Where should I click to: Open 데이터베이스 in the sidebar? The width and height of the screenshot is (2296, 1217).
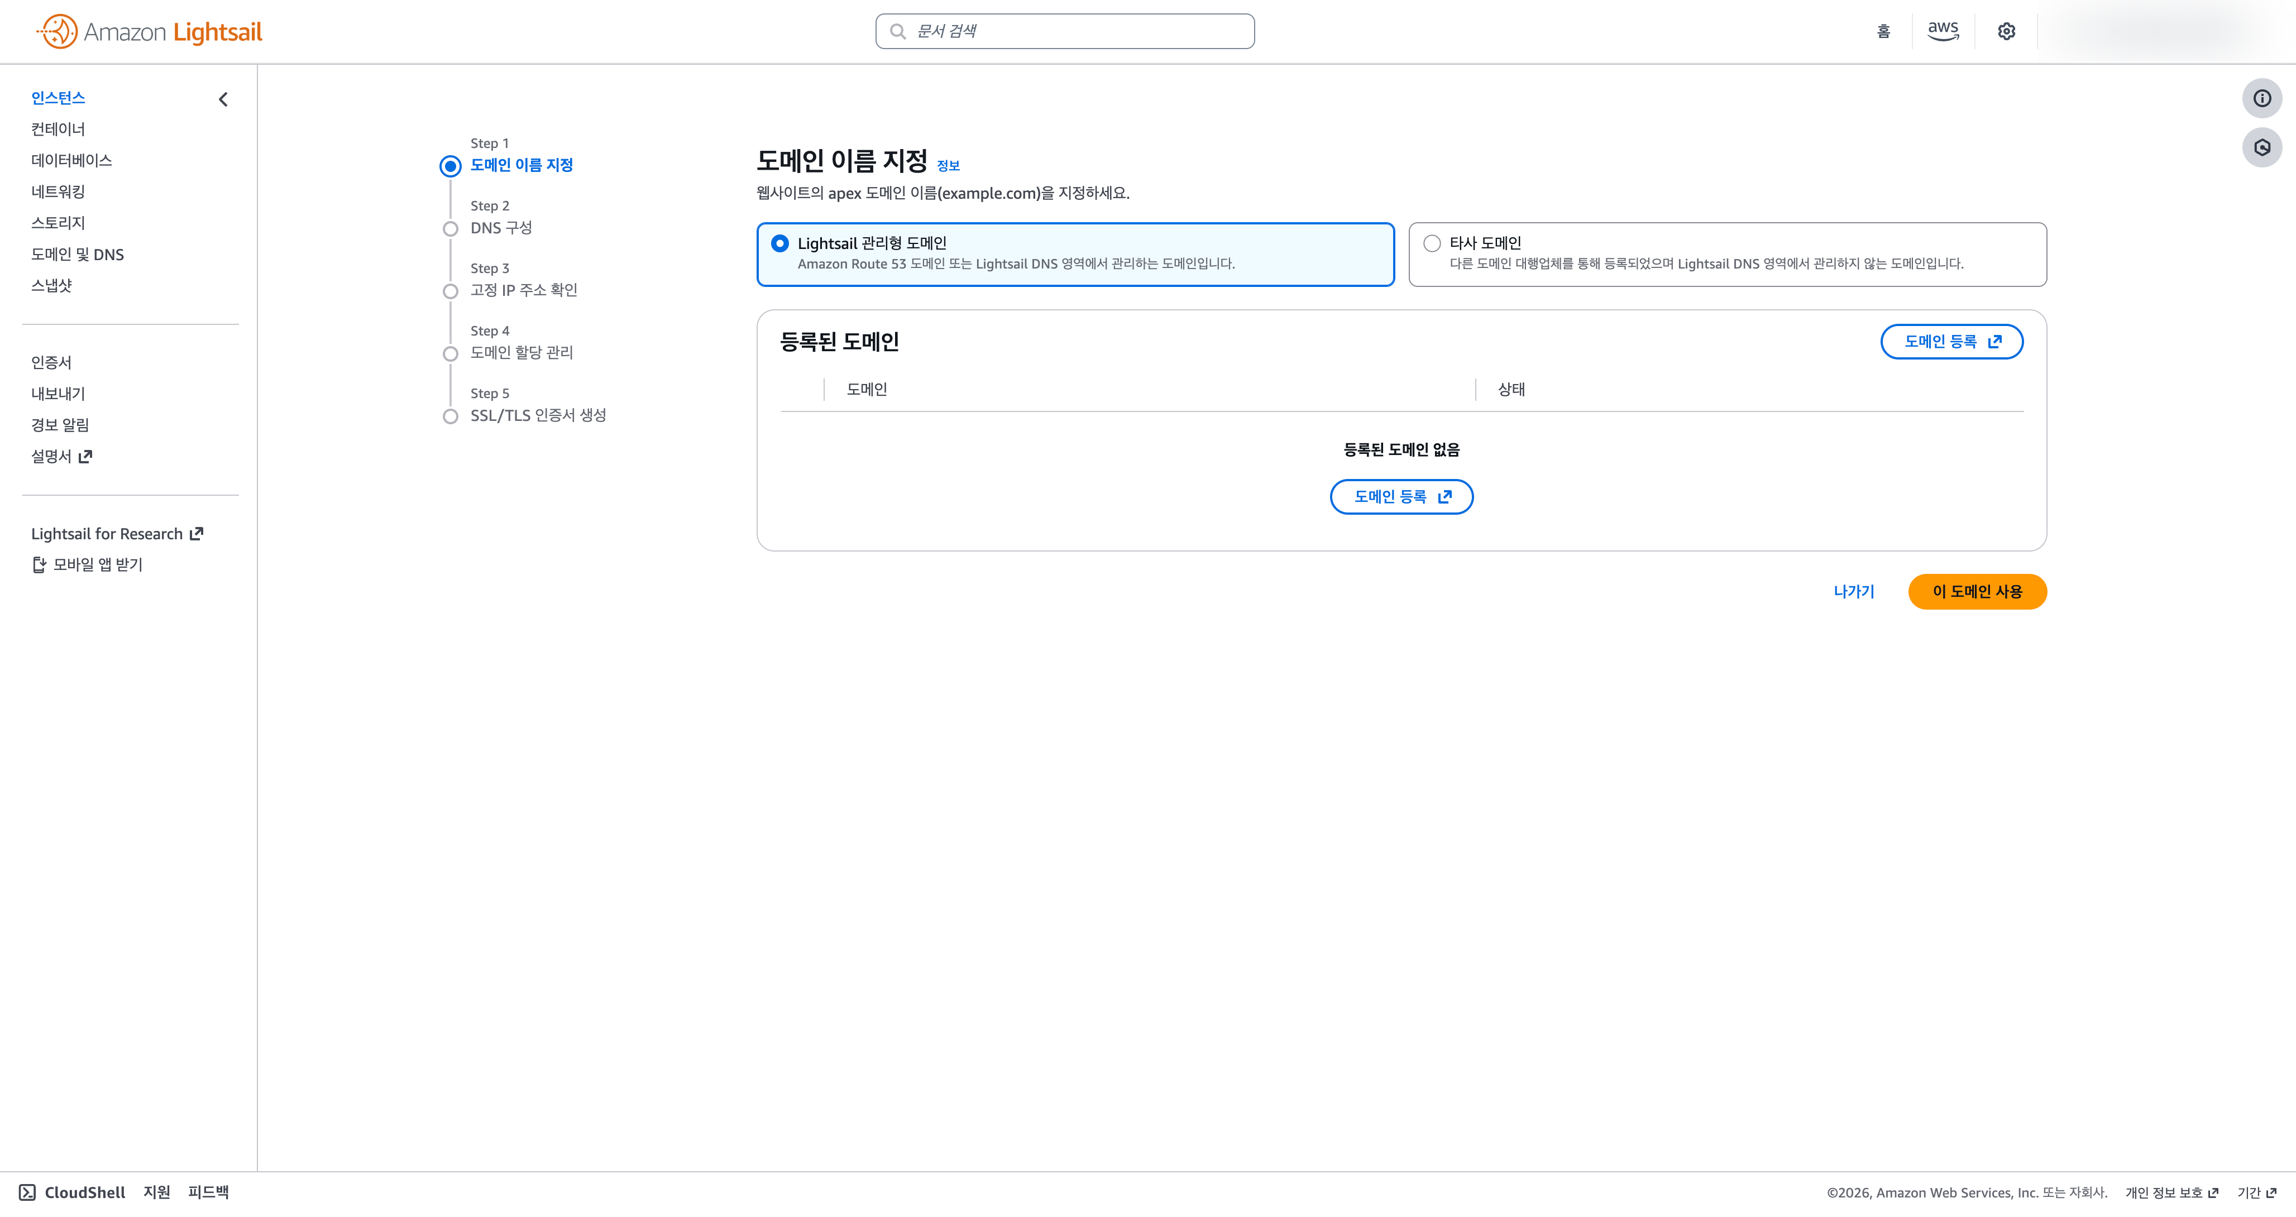(71, 160)
